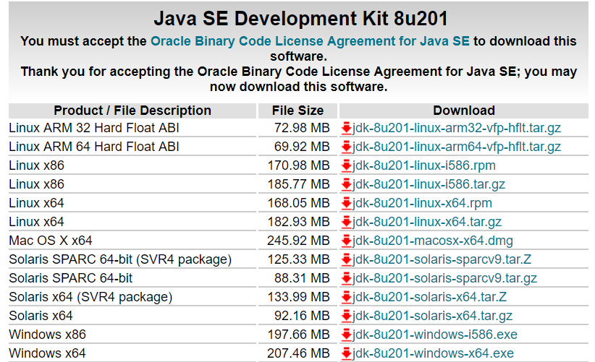Click download arrow icon beside jdk-8u201-macosx-x64.dmg
The width and height of the screenshot is (595, 362).
click(346, 241)
